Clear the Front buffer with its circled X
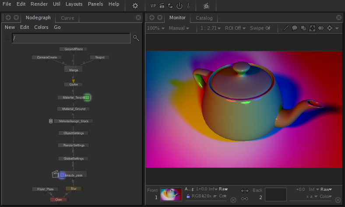The image size is (345, 207). coord(233,200)
